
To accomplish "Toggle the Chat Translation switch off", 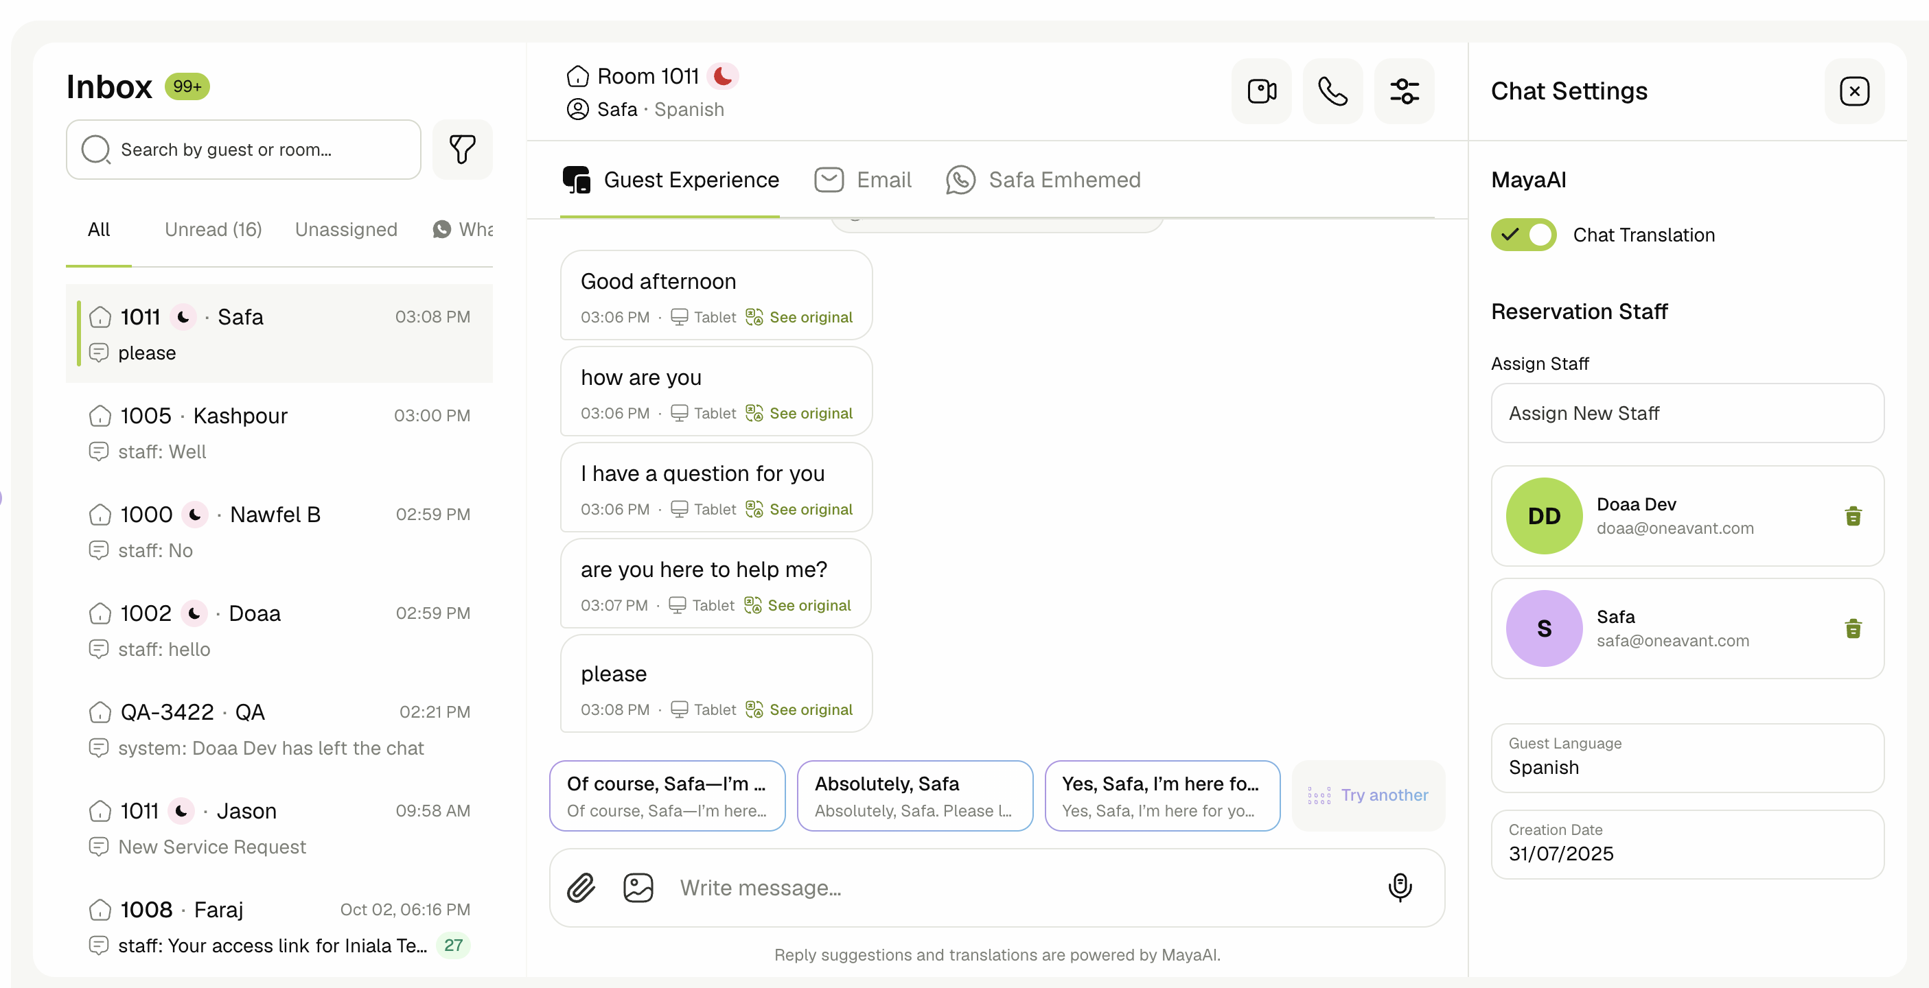I will point(1523,235).
